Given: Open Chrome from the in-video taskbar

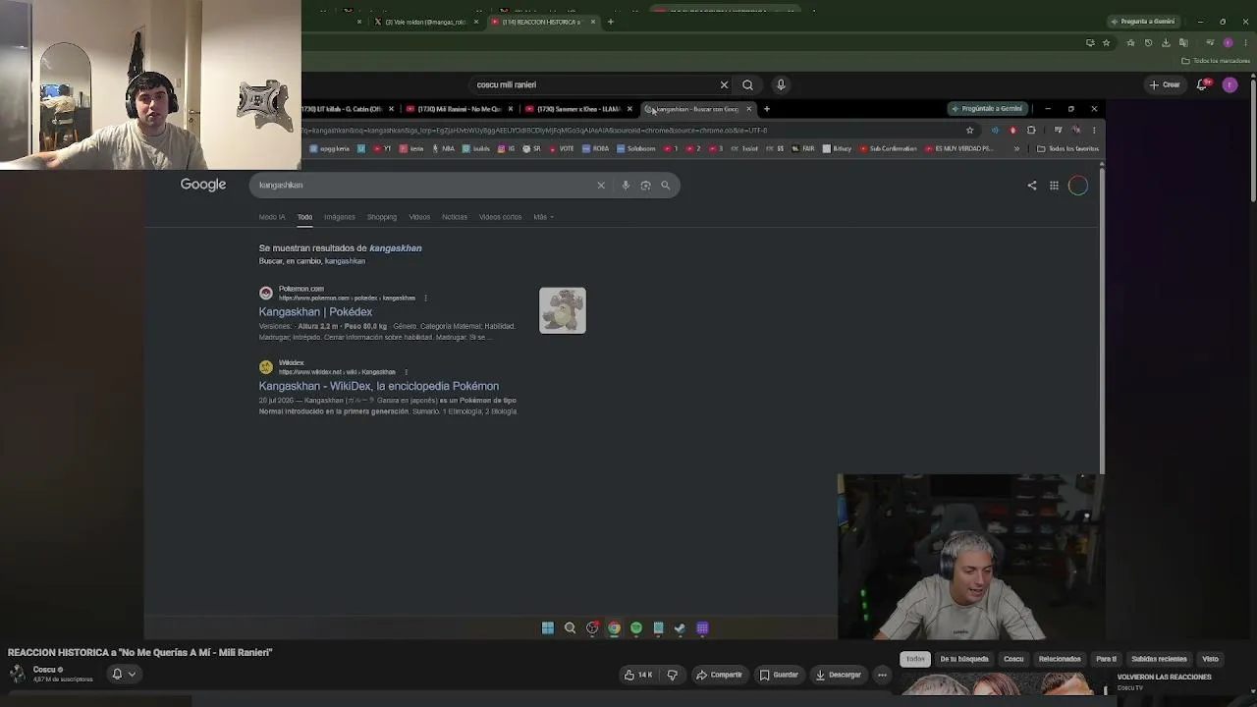Looking at the screenshot, I should point(614,628).
